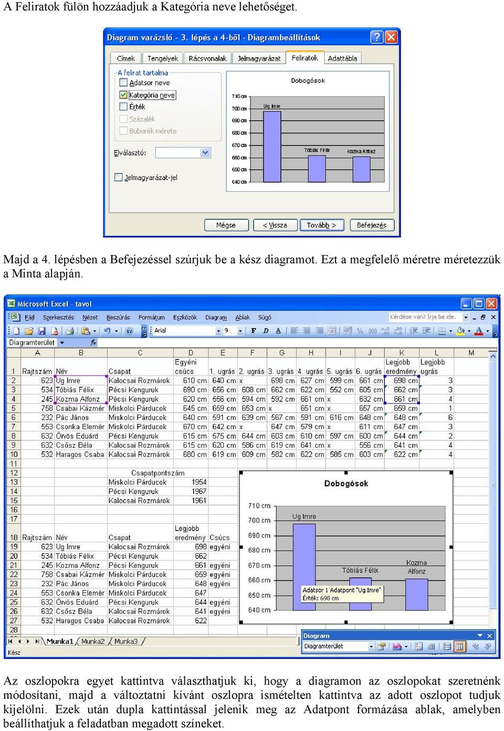Image resolution: width=504 pixels, height=731 pixels.
Task: Select By Column icon in Diagram toolbar
Action: tap(459, 647)
